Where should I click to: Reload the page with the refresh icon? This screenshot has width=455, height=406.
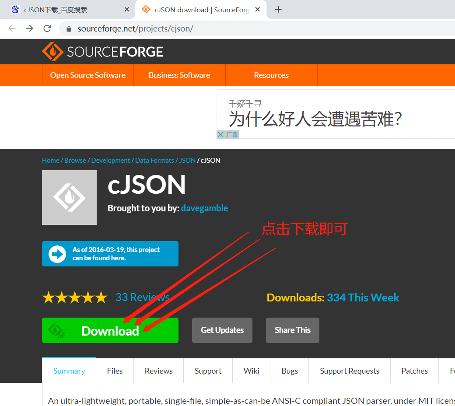47,28
